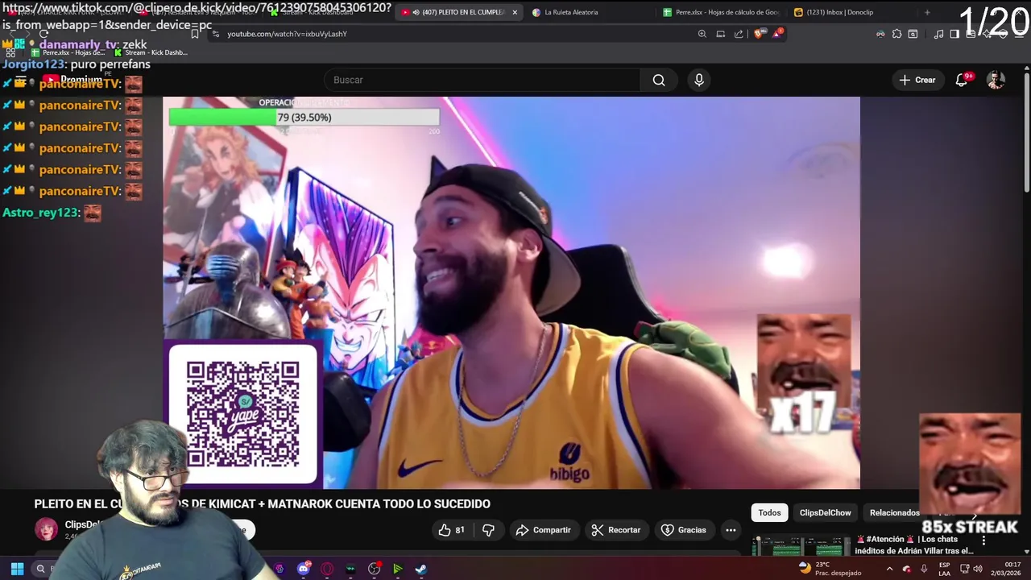The height and width of the screenshot is (580, 1031).
Task: Open the browser extensions puzzle icon
Action: (x=896, y=34)
